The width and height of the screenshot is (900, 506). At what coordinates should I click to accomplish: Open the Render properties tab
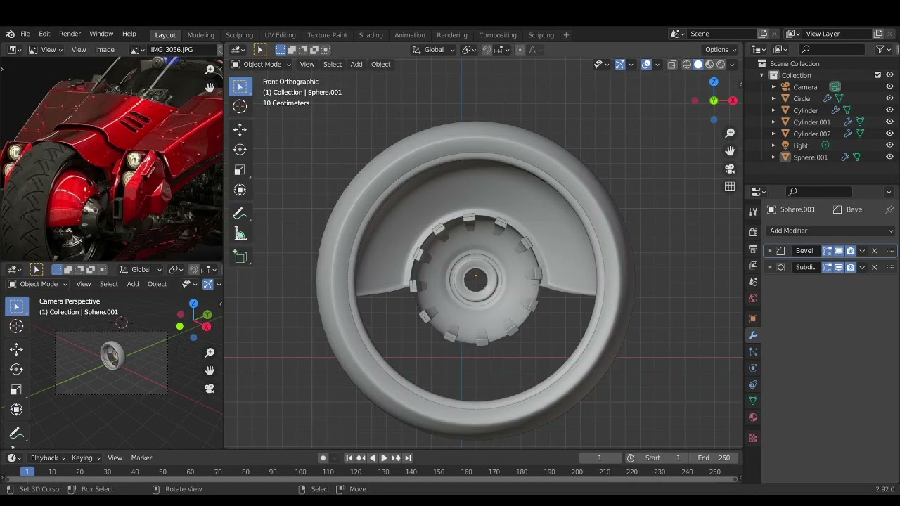point(753,231)
